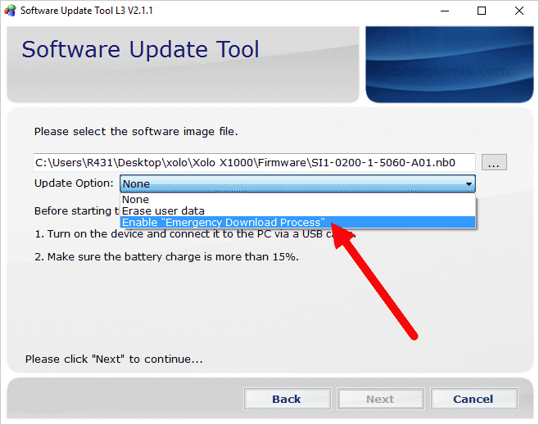This screenshot has width=539, height=425.
Task: Click the "..." browse button for firmware file
Action: pos(492,162)
